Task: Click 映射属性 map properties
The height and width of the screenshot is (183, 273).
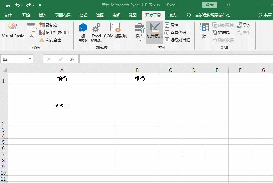Action: click(223, 25)
